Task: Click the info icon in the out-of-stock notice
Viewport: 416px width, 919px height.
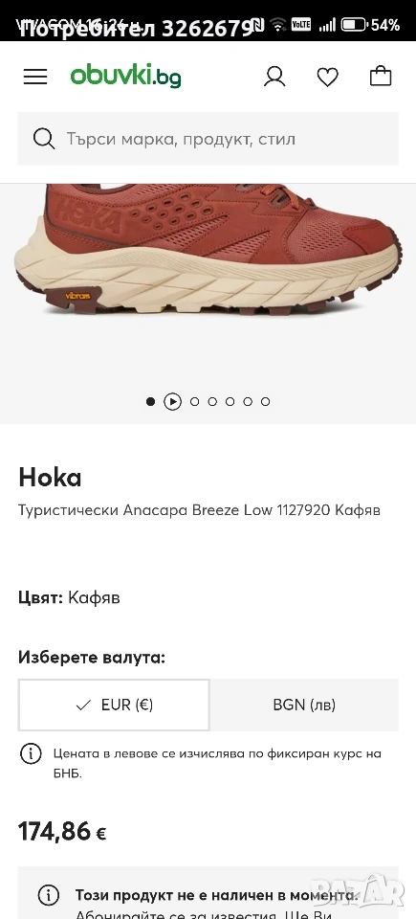Action: pos(49,895)
